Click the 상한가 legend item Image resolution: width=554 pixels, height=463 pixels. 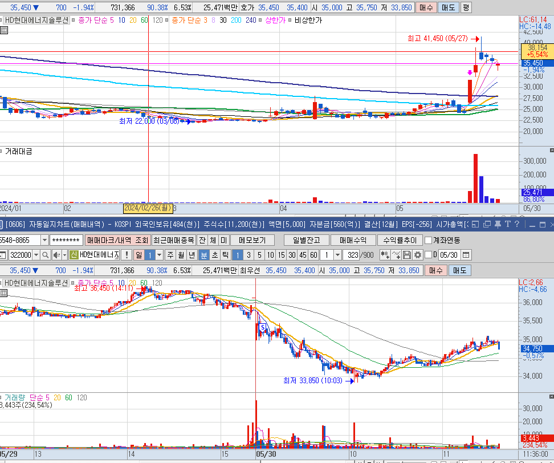coord(275,20)
